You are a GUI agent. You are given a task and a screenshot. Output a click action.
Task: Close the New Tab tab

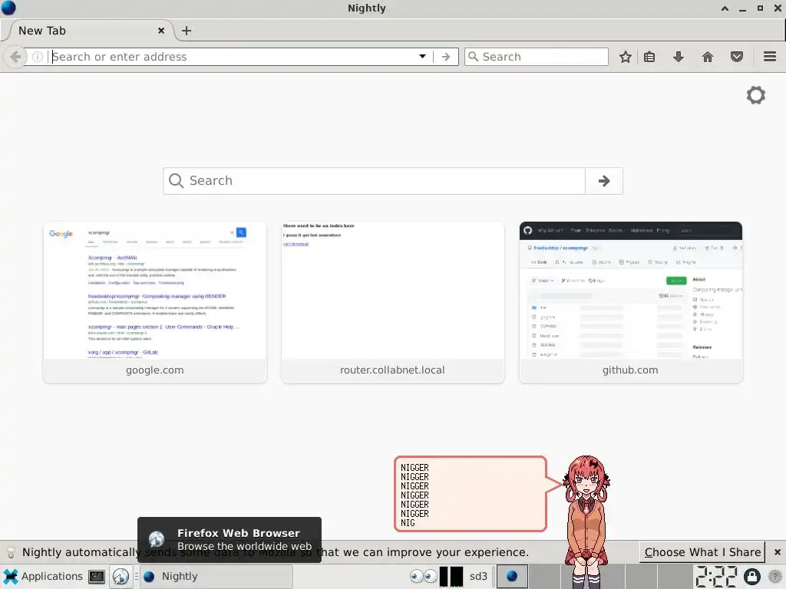[161, 31]
